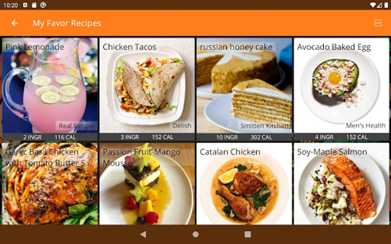Image resolution: width=391 pixels, height=244 pixels.
Task: Open the Passion Fruit-Mango Mousse recipe
Action: (x=147, y=184)
